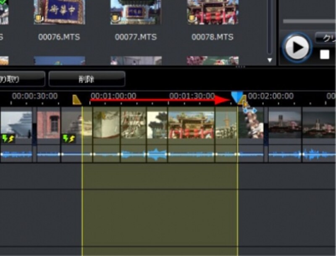Screen dimensions: 336x256
Task: Click lightning effect badge on ship clip
Action: click(8, 138)
